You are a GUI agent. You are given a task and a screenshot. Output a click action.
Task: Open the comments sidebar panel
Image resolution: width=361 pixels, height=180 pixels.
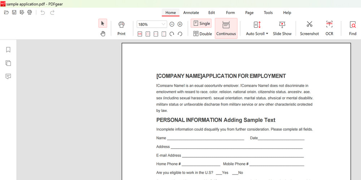coord(8,76)
